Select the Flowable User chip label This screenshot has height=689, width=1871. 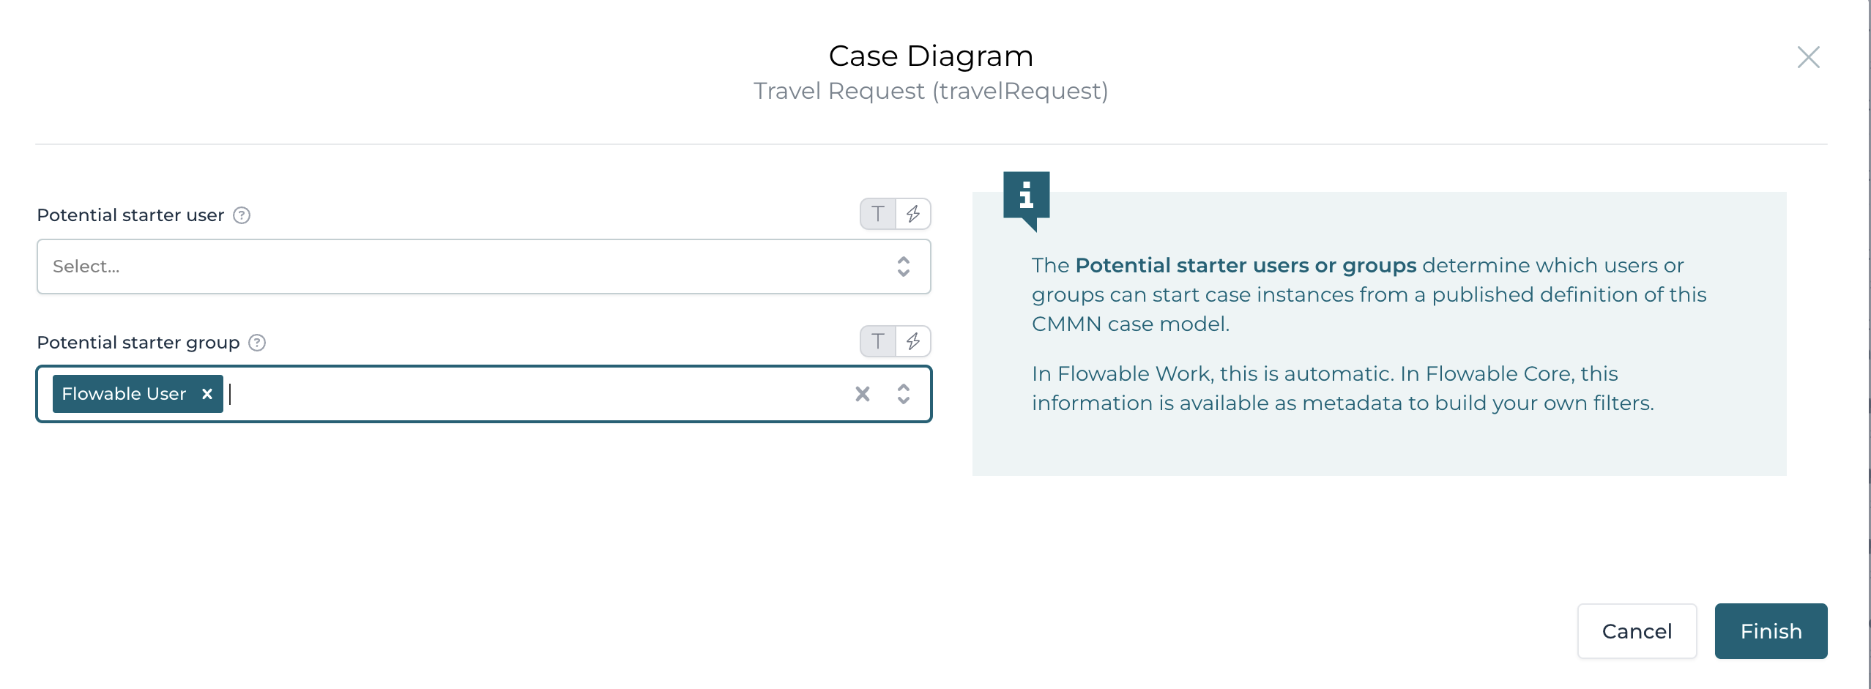click(124, 394)
